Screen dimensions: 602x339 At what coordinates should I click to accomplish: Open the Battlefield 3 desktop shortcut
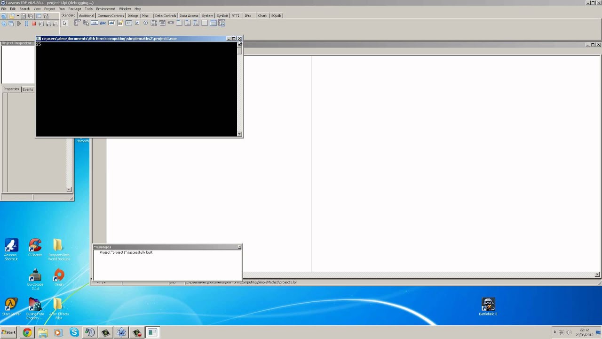(488, 307)
